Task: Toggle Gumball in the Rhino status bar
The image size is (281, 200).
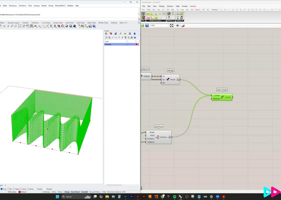Action: pos(84,192)
